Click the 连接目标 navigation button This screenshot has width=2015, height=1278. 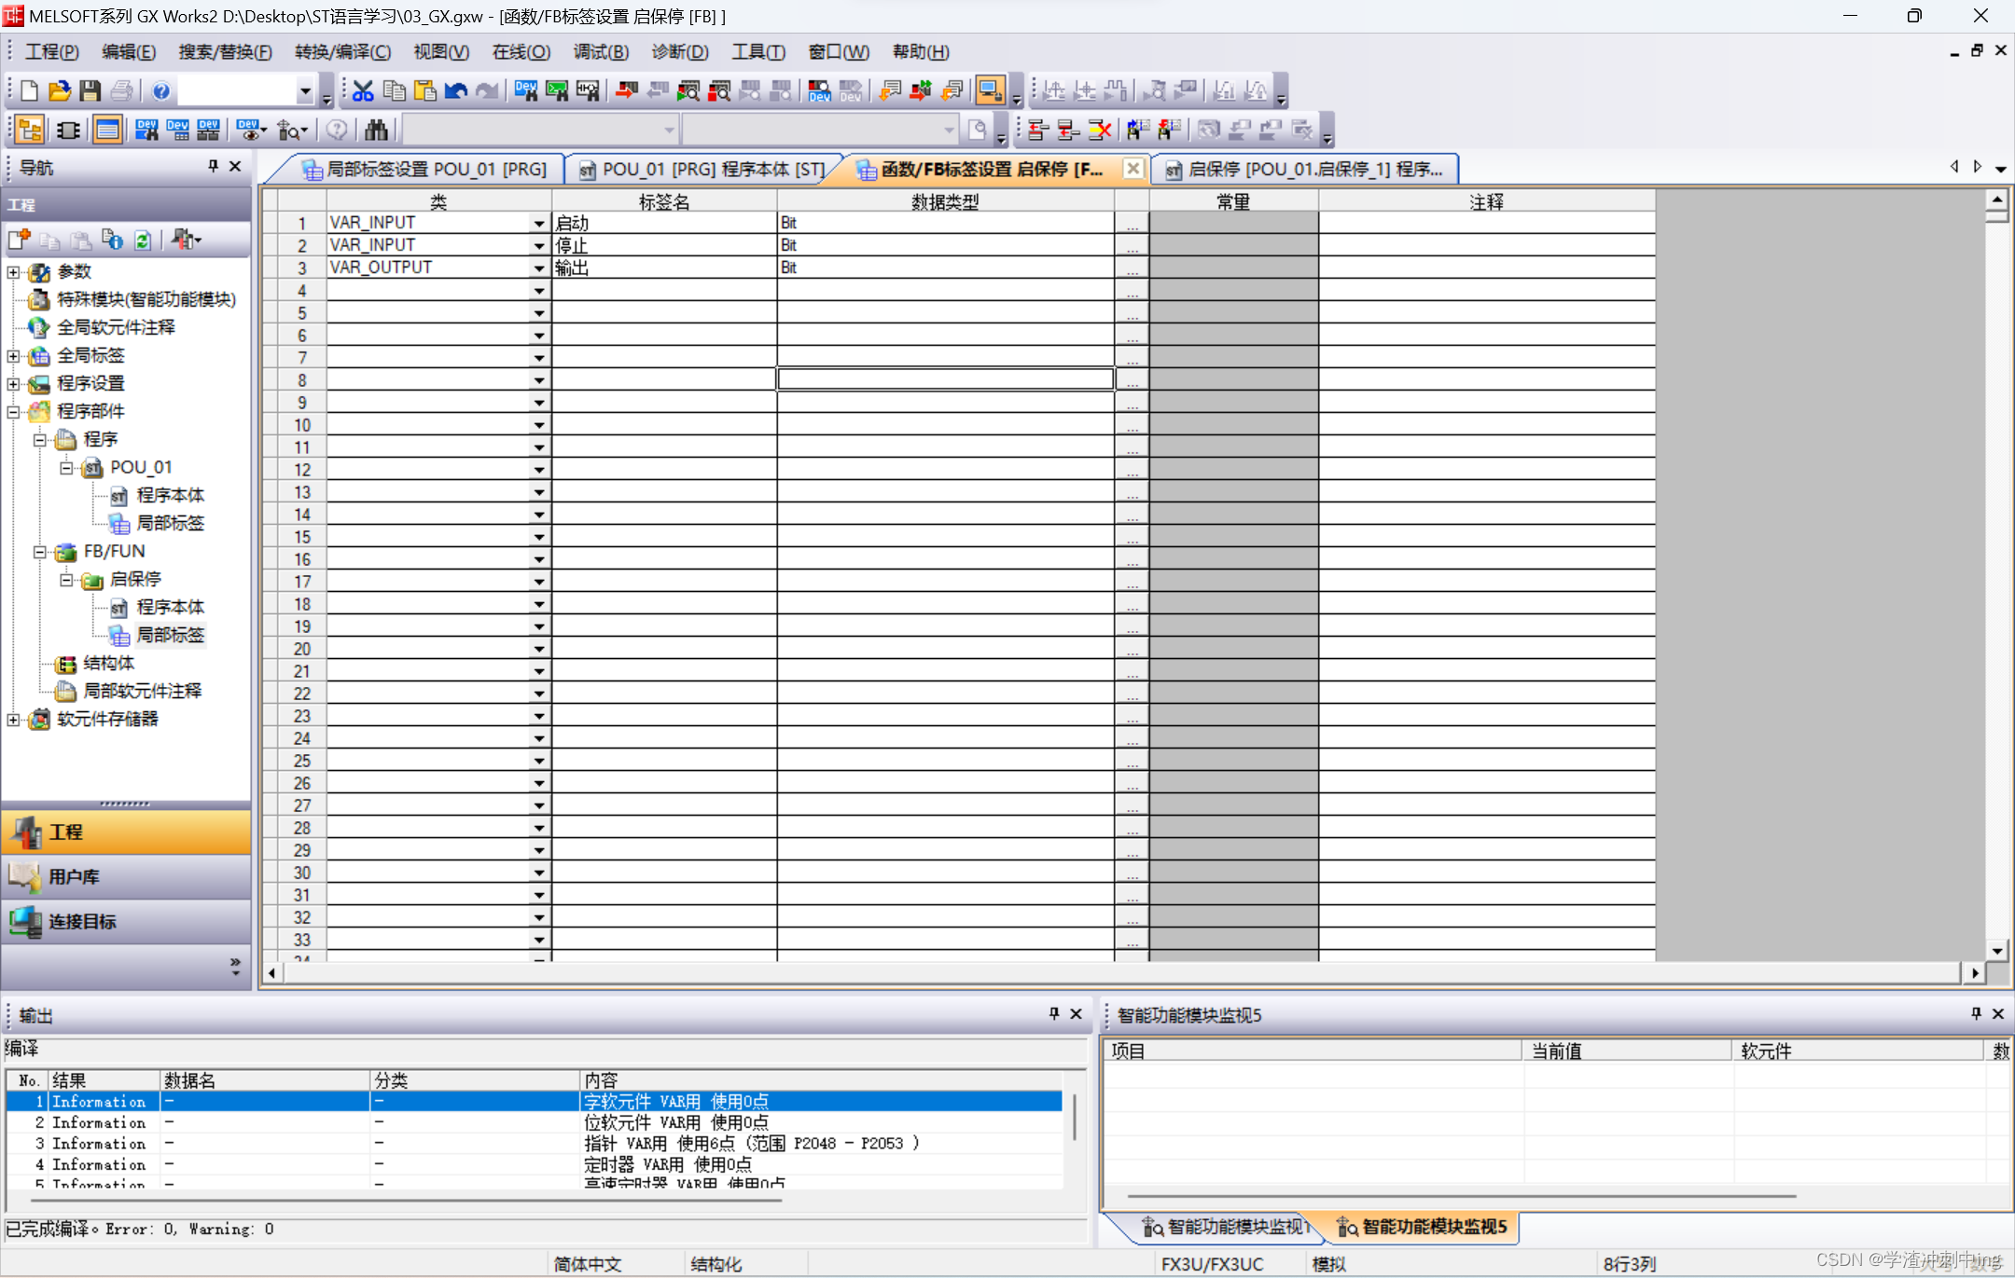[x=126, y=921]
